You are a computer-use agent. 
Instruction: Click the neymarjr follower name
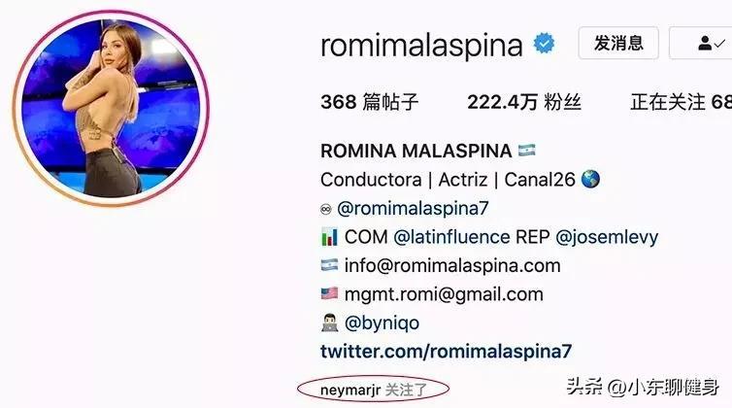click(x=350, y=390)
